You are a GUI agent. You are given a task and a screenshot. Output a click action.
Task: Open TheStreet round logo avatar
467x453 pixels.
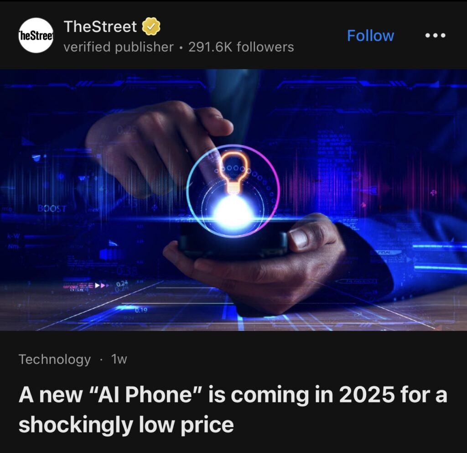[x=36, y=36]
